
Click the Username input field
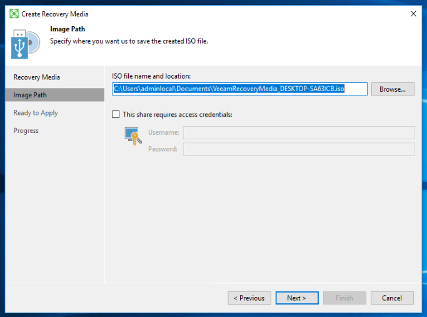coord(299,132)
